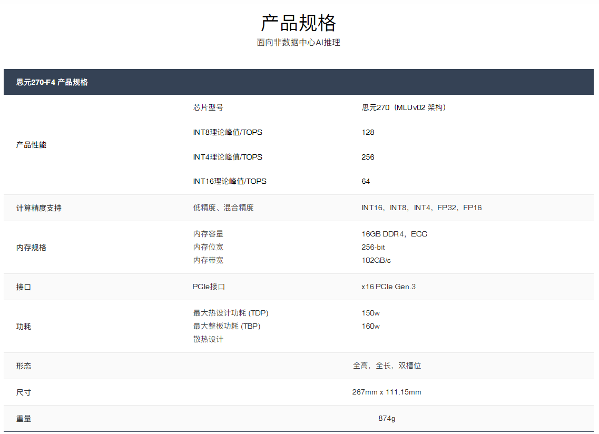Select the 内存规格 row label
This screenshot has height=434, width=599.
(31, 248)
